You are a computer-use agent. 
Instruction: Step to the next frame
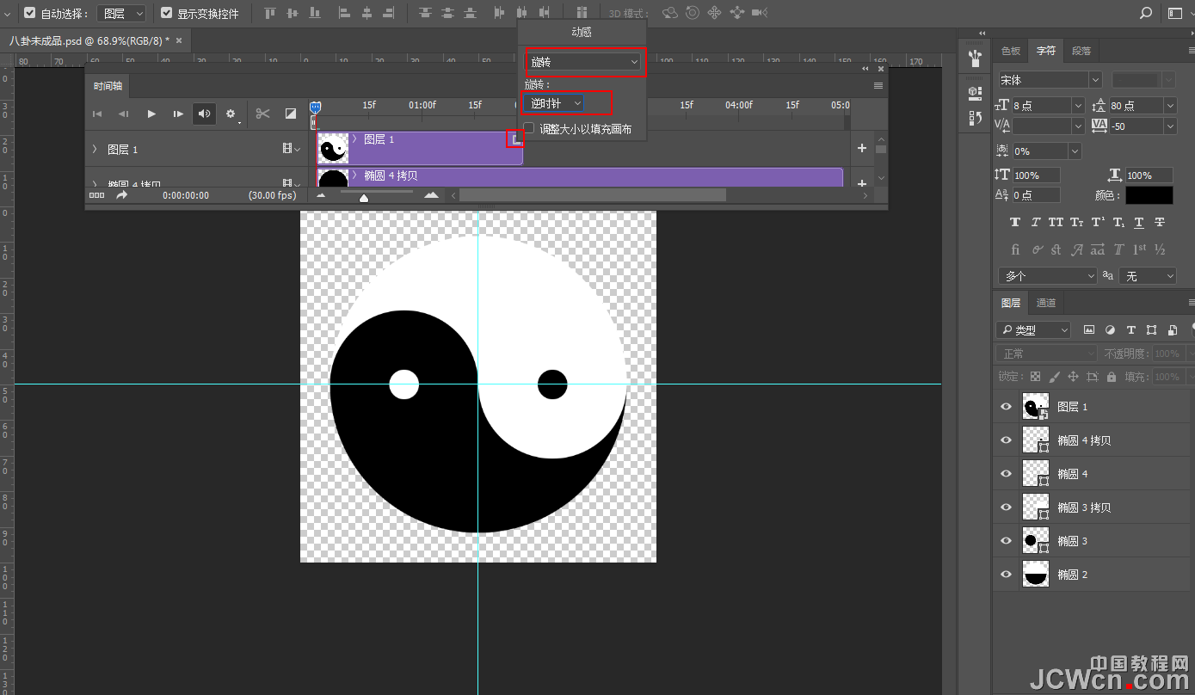pos(178,114)
